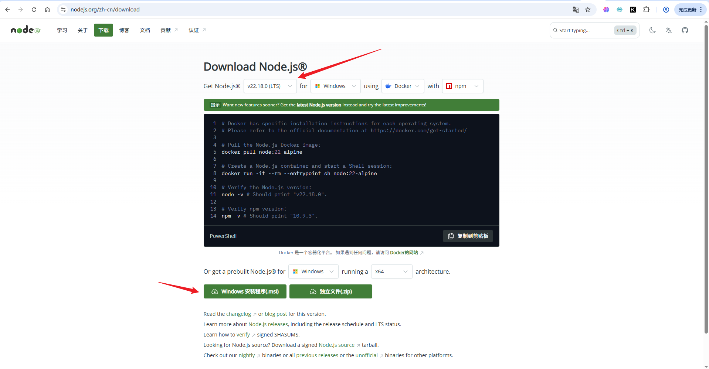Open the 学习 menu item
The image size is (709, 369).
tap(62, 30)
